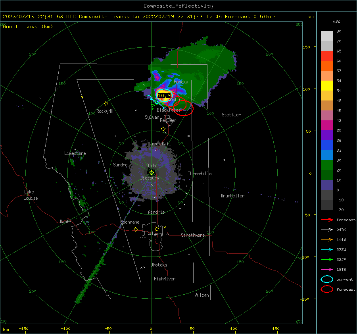Click the yellow diamond marker above Calgary
The height and width of the screenshot is (334, 357).
tap(157, 229)
